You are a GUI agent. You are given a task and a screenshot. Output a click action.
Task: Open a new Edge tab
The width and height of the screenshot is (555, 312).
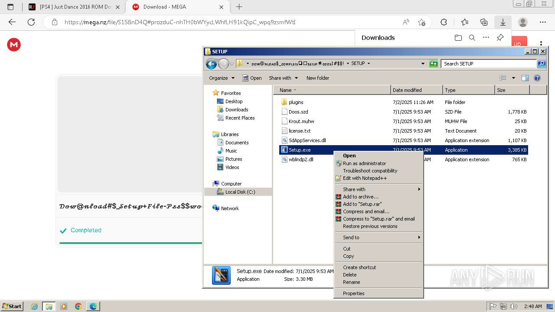239,7
